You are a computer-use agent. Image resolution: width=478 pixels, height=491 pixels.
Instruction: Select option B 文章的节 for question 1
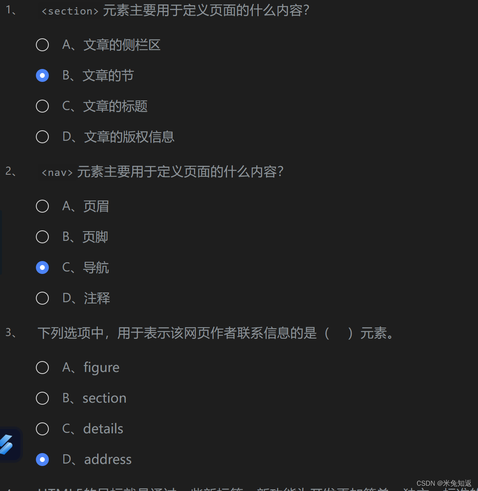pos(42,75)
